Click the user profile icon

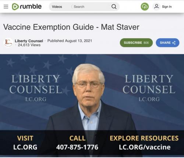click(x=156, y=6)
